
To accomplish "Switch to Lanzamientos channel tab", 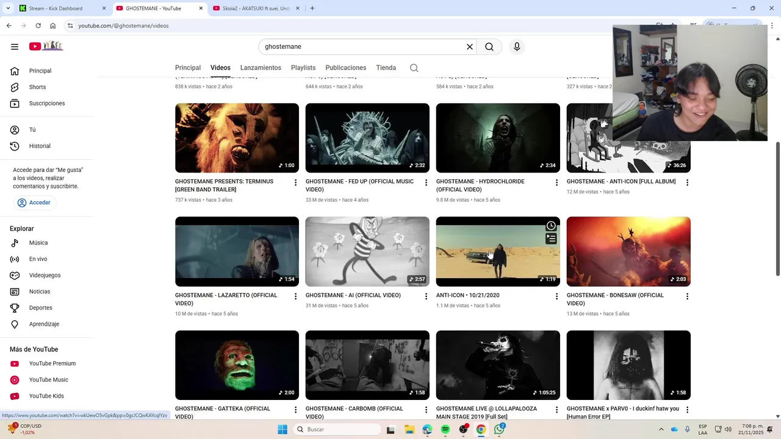I will [x=261, y=68].
